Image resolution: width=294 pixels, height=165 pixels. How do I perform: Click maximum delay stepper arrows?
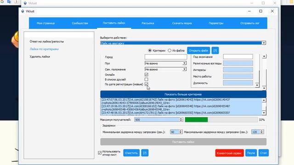262,132
